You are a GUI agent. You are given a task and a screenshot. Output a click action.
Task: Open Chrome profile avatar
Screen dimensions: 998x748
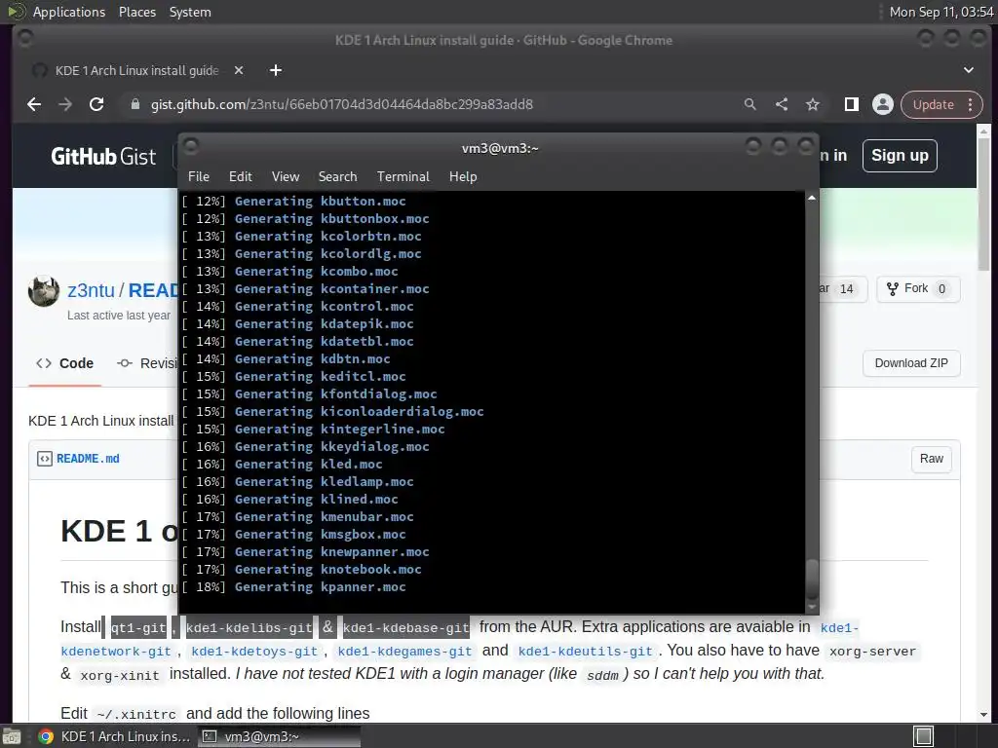click(x=883, y=104)
